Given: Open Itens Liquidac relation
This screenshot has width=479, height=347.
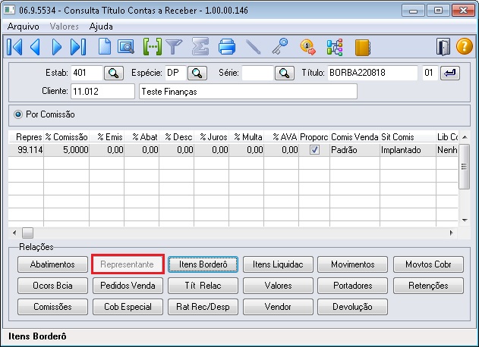Looking at the screenshot, I should 278,264.
